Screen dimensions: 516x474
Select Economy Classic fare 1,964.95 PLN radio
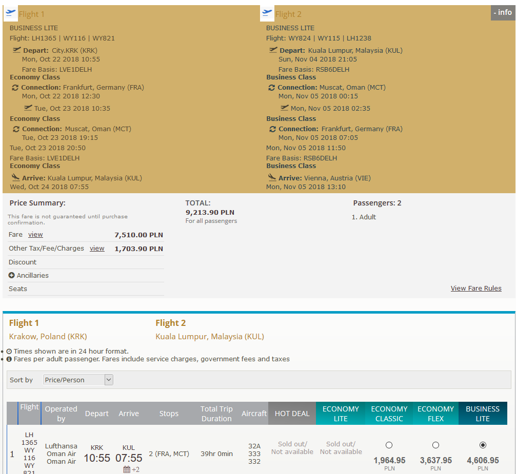(x=389, y=445)
